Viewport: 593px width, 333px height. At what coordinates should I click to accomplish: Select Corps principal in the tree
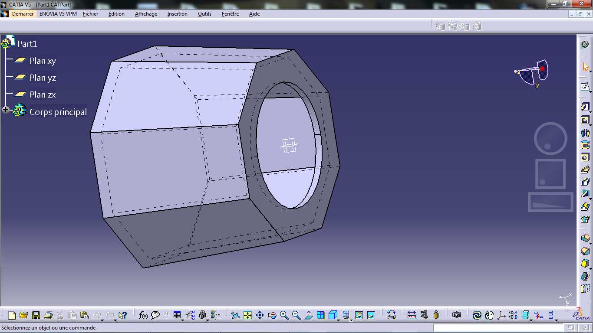pos(58,112)
